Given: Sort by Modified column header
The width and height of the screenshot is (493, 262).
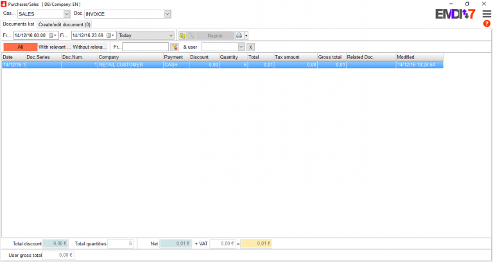Looking at the screenshot, I should point(420,57).
